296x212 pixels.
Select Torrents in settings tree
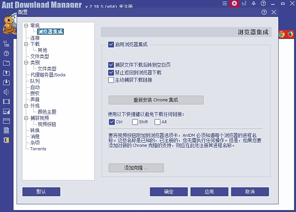click(38, 149)
